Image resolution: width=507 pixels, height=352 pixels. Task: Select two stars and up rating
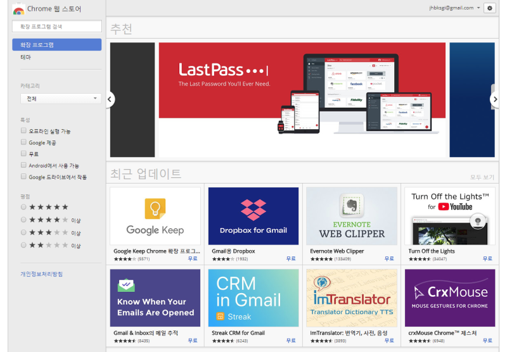click(x=23, y=245)
